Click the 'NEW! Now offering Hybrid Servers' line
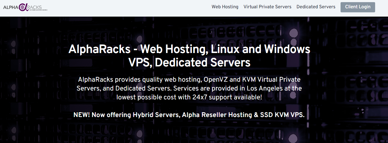388x143 pixels. 189,115
